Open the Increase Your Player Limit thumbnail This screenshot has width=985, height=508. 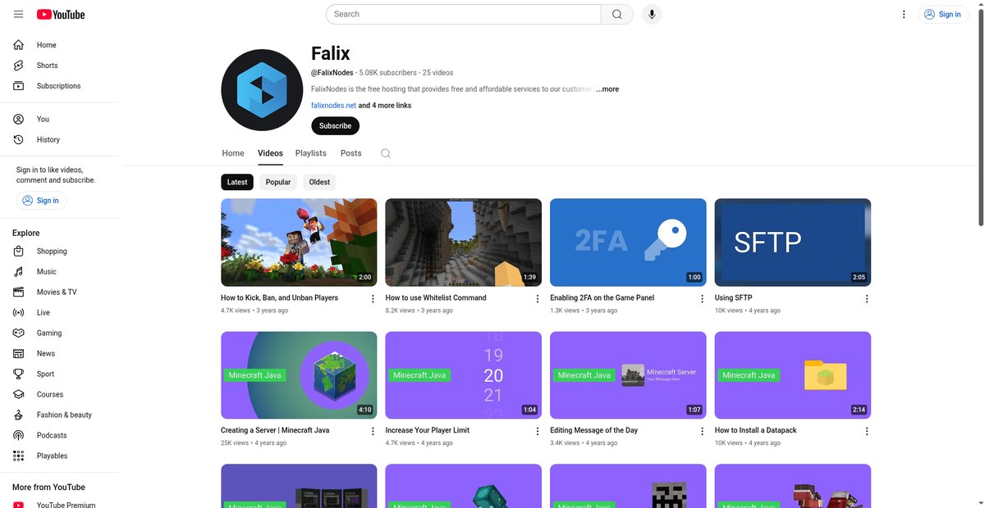[x=463, y=375]
